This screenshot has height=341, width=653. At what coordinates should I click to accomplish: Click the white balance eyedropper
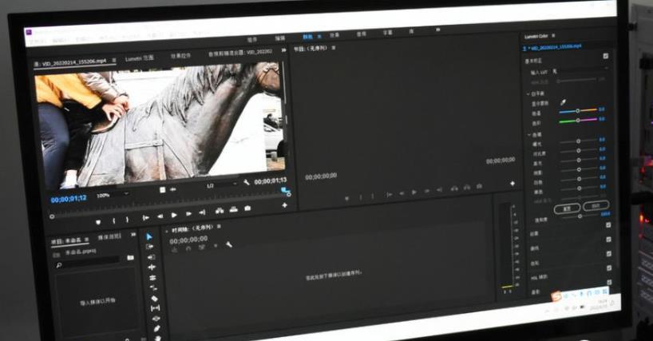(564, 103)
